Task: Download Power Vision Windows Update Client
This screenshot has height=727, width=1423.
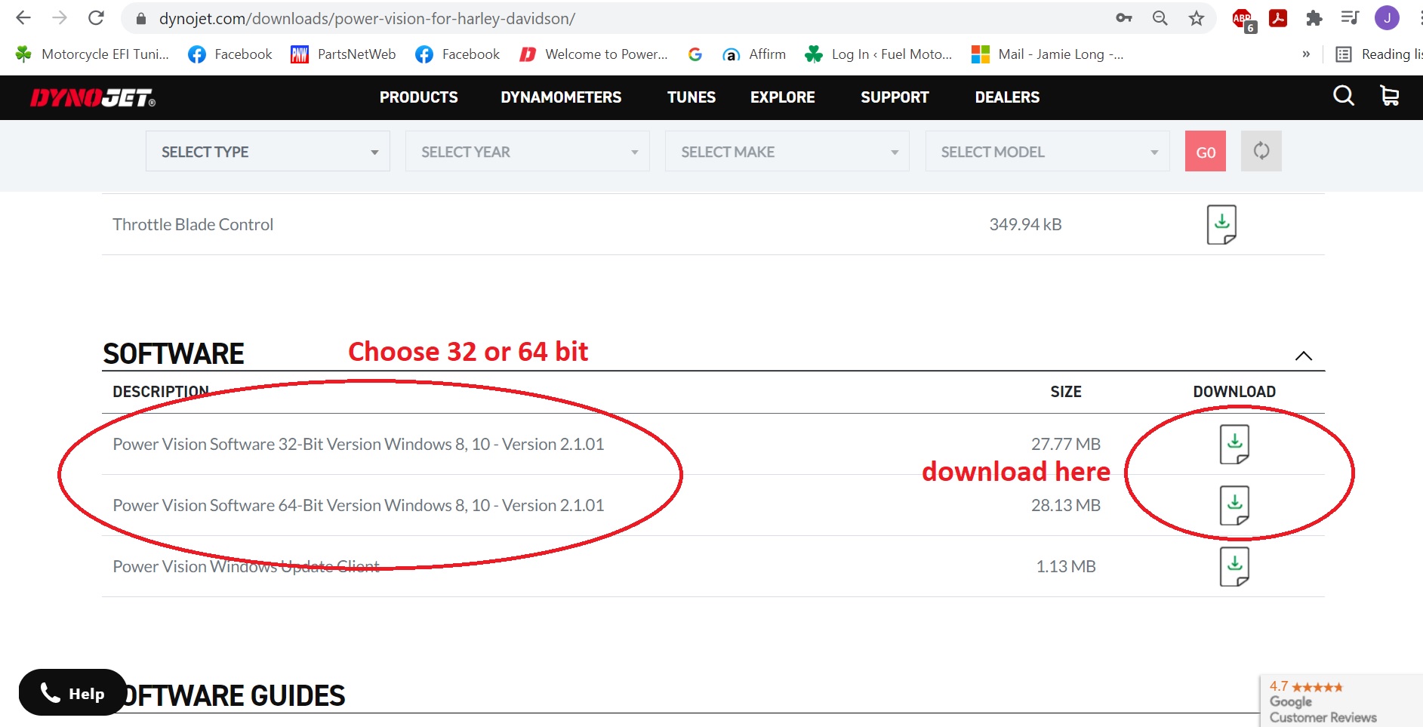Action: point(1234,566)
